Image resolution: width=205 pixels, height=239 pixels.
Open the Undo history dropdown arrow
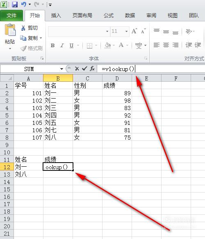30,5
